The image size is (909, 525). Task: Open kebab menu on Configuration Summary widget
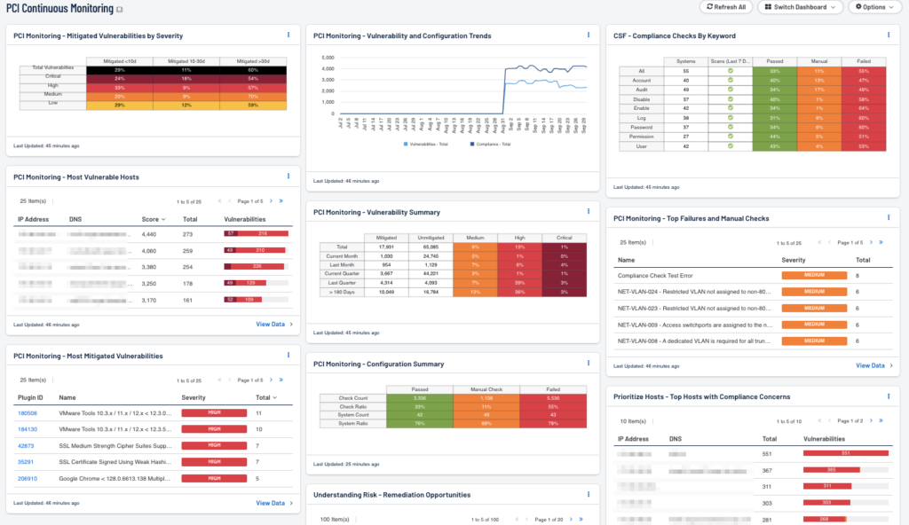pyautogui.click(x=589, y=363)
